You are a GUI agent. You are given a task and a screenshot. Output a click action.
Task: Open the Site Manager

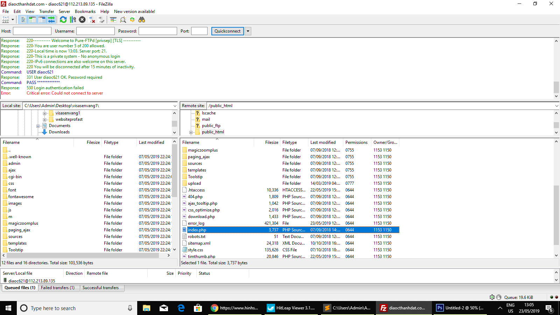click(6, 20)
